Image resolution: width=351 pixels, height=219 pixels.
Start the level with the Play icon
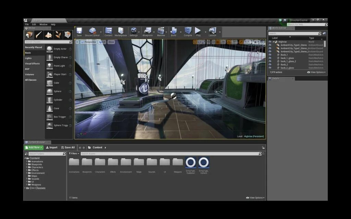(198, 30)
